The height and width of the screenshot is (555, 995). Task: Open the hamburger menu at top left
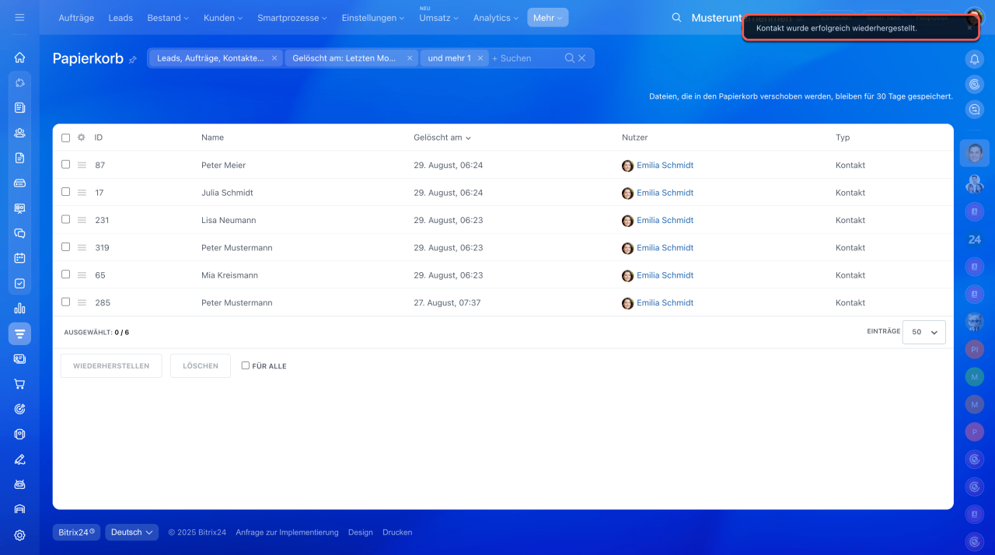click(19, 17)
